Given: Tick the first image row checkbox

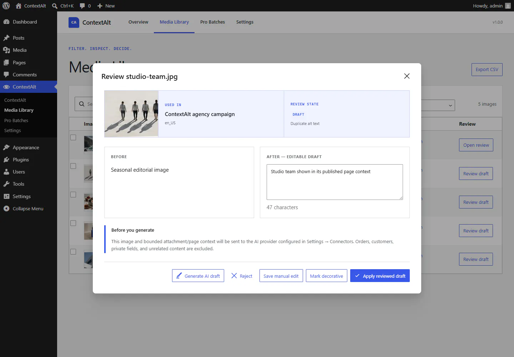Looking at the screenshot, I should [x=73, y=137].
